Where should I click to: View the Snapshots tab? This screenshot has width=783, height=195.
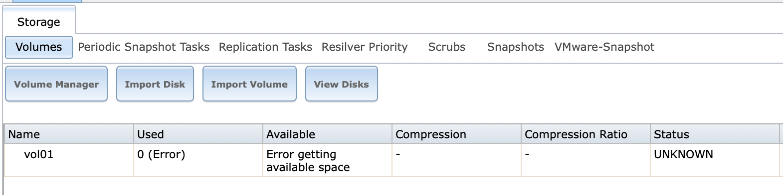point(516,47)
